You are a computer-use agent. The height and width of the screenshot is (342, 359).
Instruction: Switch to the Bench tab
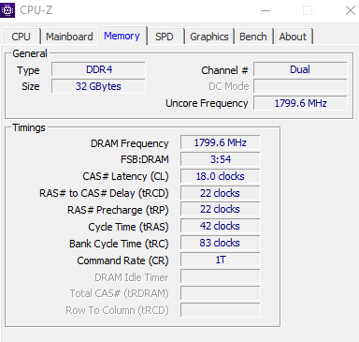coord(253,37)
